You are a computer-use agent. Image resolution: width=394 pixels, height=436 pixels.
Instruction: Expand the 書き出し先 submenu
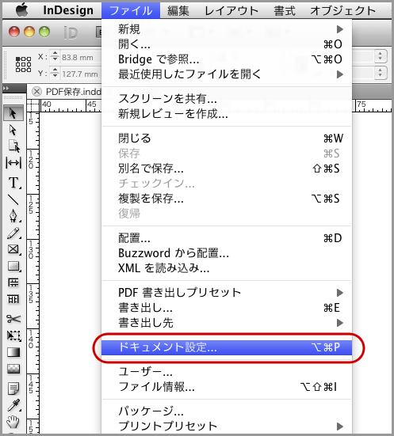[x=227, y=323]
